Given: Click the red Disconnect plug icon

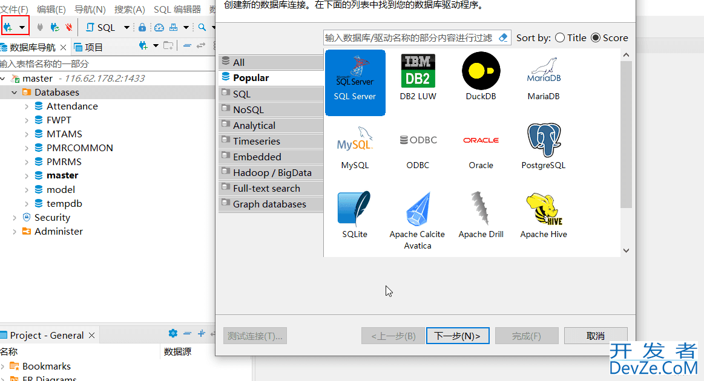Looking at the screenshot, I should click(x=68, y=27).
